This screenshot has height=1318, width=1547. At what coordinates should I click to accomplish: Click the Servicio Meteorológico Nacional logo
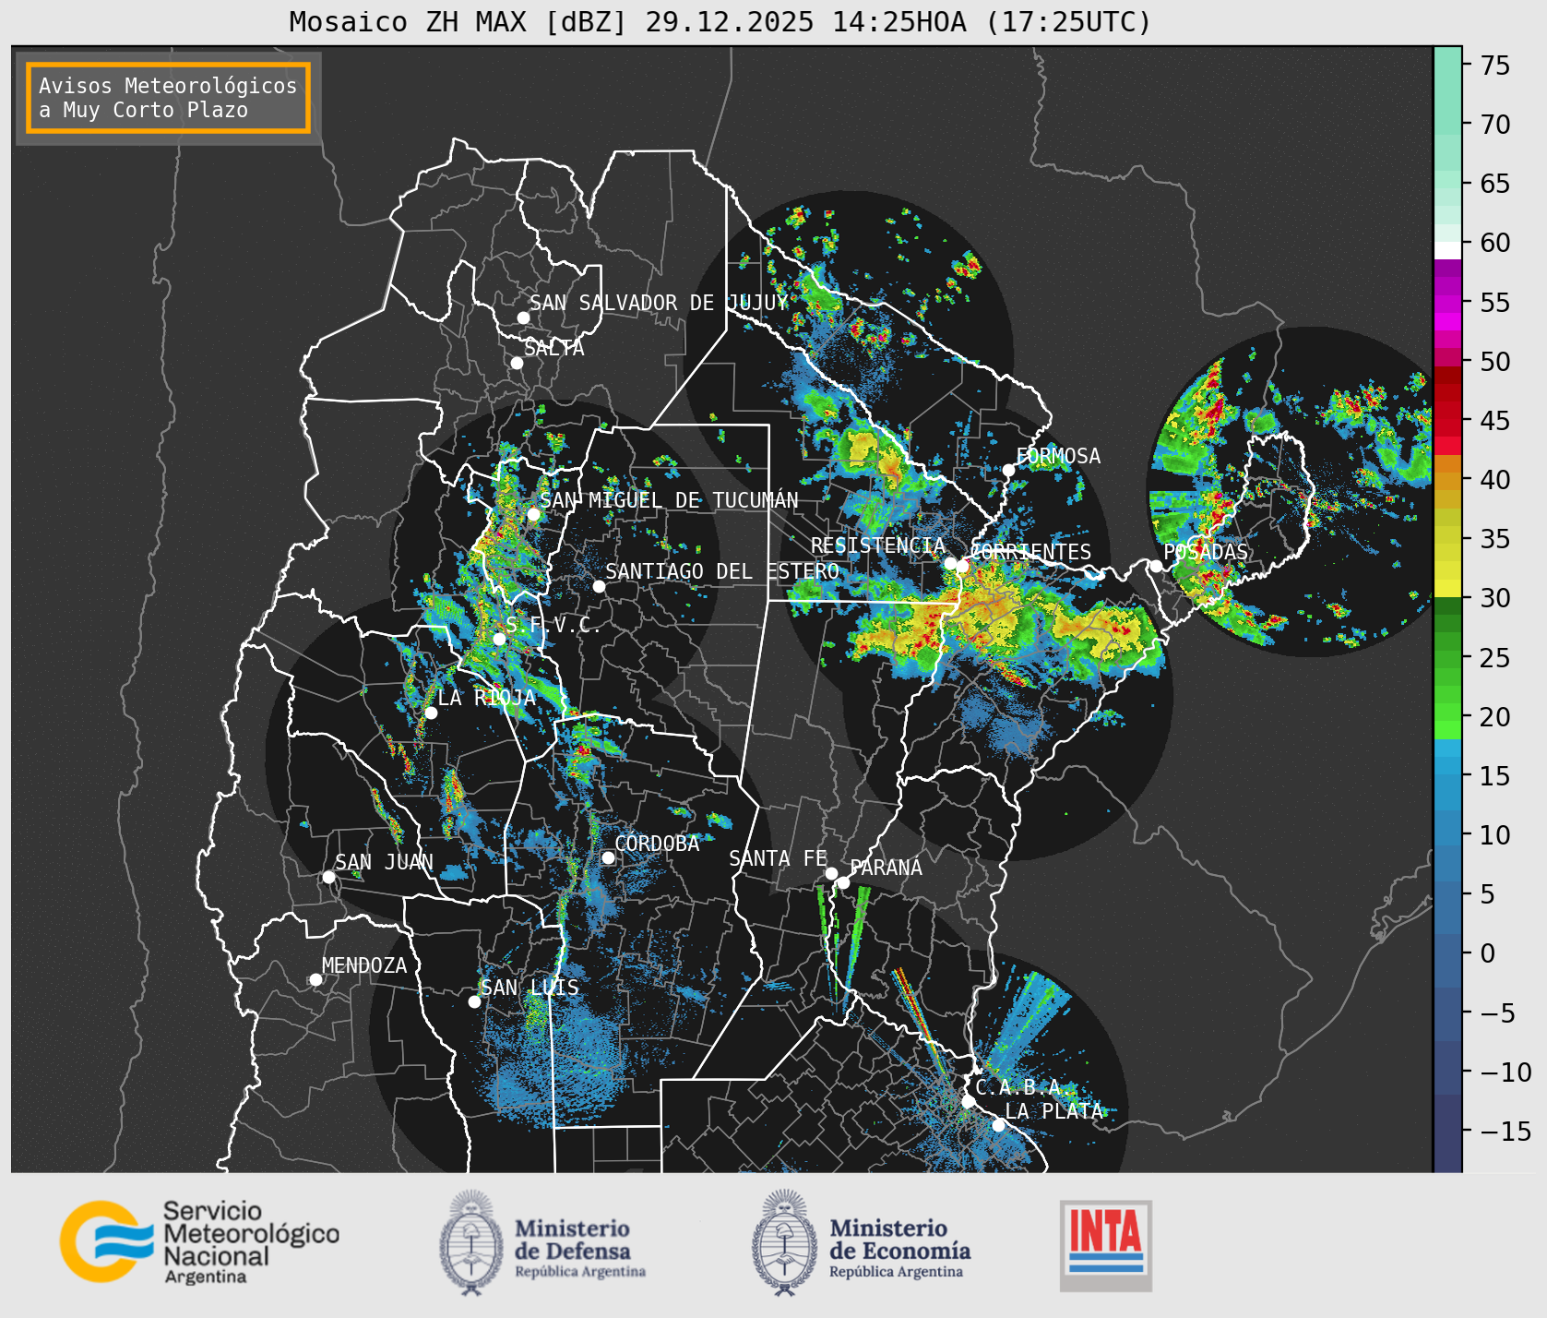[200, 1241]
